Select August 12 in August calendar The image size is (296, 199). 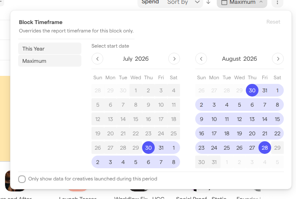click(239, 119)
